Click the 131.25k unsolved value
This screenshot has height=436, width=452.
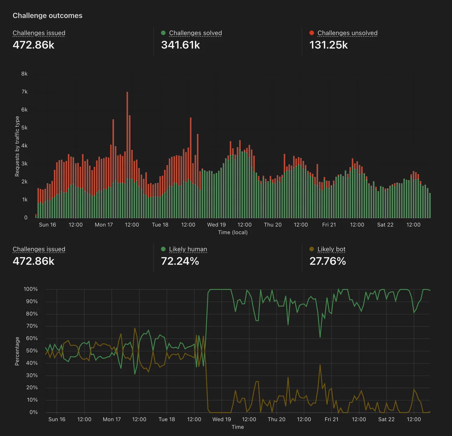328,45
